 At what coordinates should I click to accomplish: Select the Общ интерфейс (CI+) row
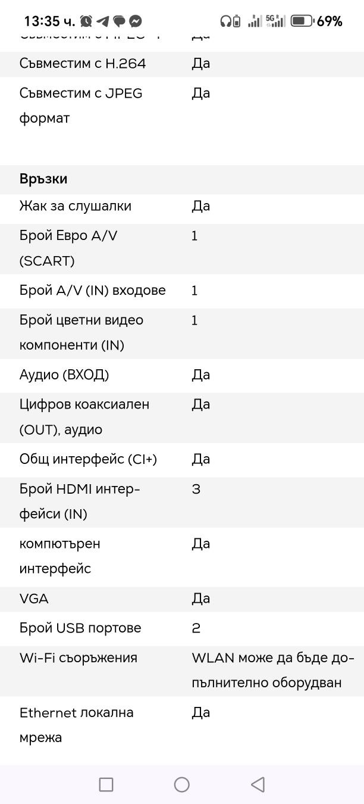[x=182, y=459]
